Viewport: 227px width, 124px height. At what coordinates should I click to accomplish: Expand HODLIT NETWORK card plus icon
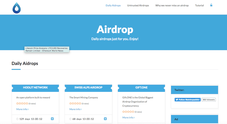[52, 119]
